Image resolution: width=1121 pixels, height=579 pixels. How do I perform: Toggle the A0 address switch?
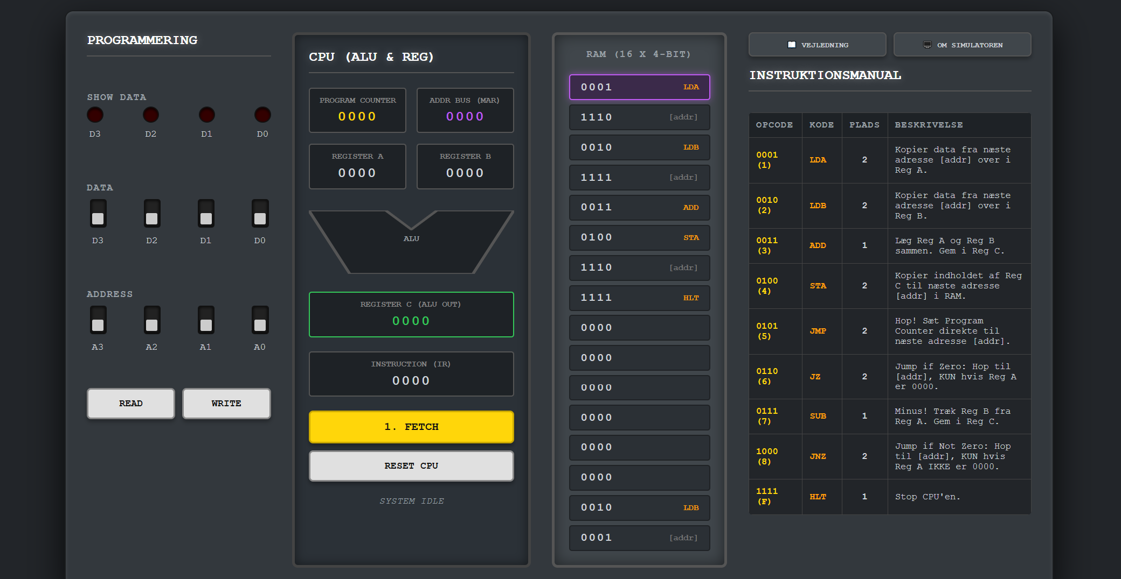[x=260, y=320]
